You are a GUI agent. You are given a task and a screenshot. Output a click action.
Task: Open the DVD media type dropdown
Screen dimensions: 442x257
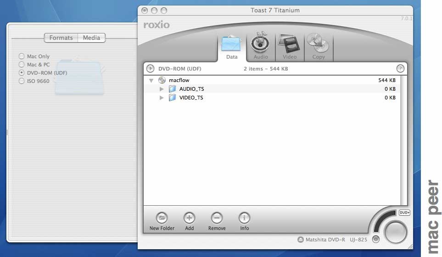[x=404, y=213]
